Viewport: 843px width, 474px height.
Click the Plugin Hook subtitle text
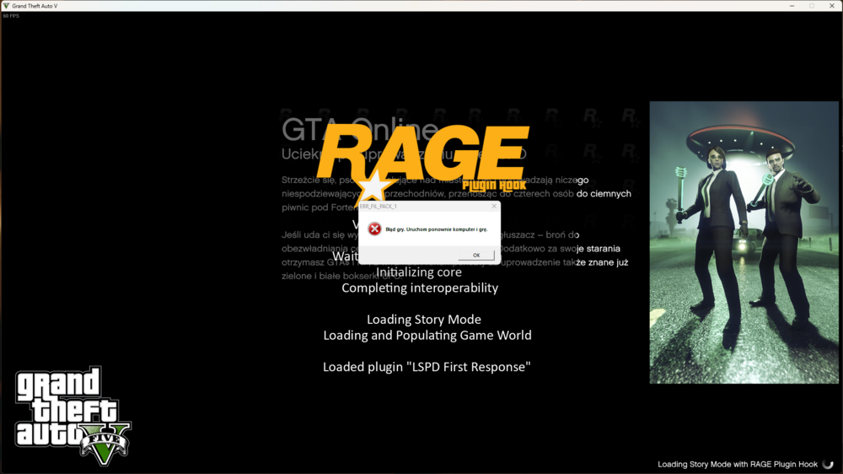[x=494, y=186]
